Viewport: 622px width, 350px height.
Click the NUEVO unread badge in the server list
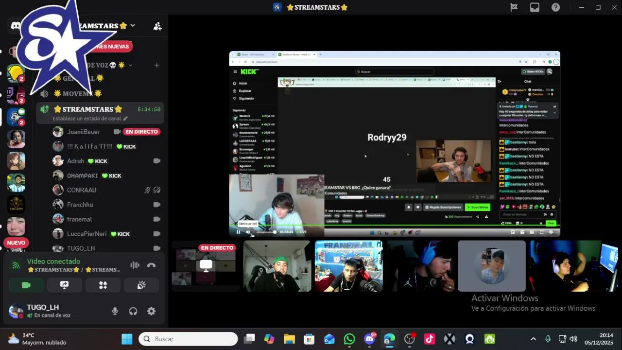16,243
